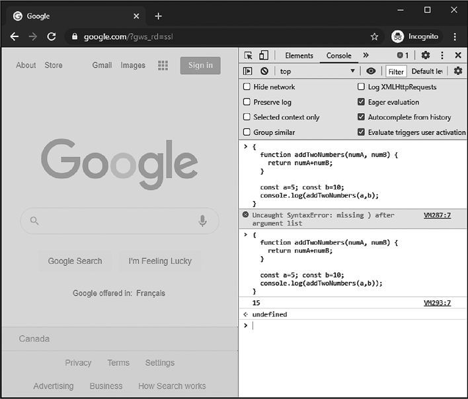
Task: Disable the Eager evaluation checkbox
Action: [362, 102]
